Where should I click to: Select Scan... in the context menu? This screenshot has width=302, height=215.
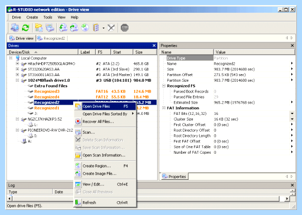[105, 132]
